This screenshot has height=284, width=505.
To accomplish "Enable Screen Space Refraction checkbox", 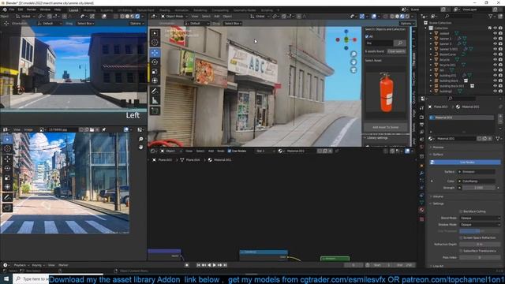I will coord(461,237).
